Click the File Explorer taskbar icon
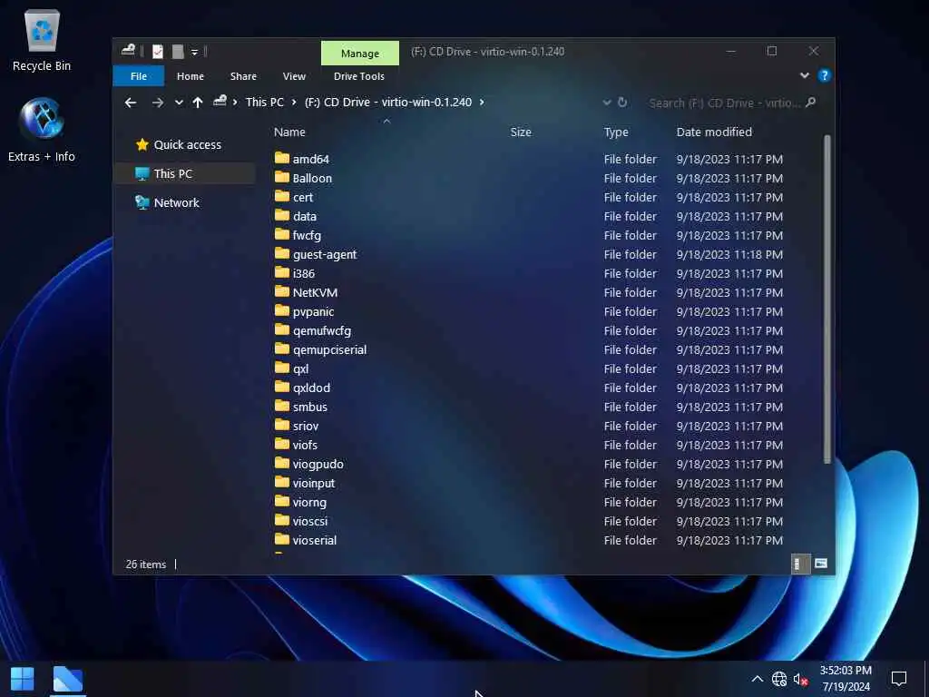 (67, 679)
